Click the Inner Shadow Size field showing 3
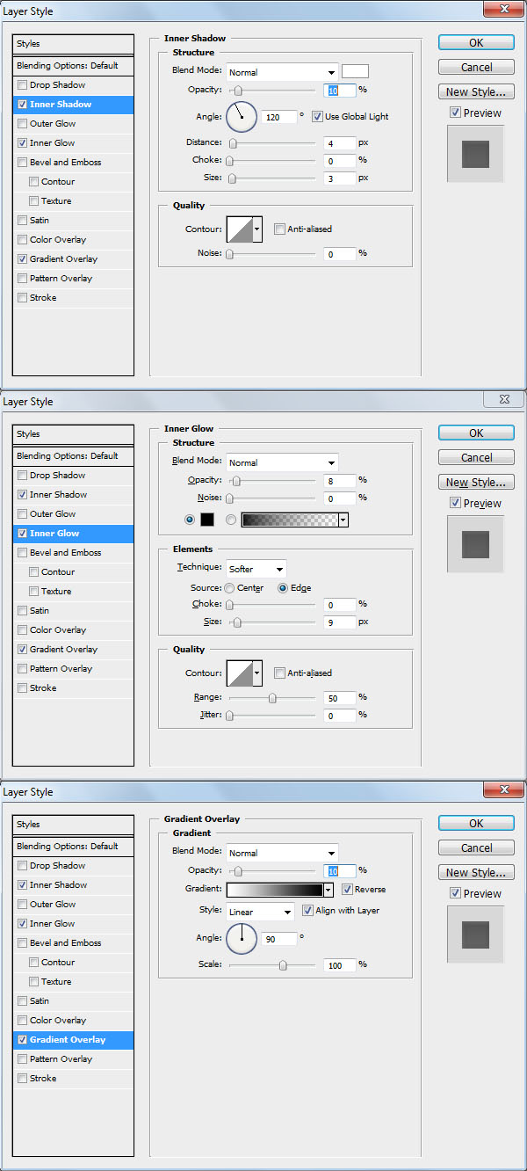527x1171 pixels. pyautogui.click(x=340, y=178)
